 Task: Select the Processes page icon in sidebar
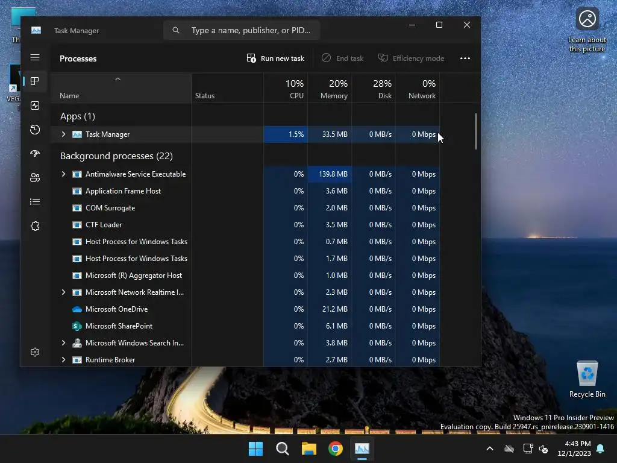coord(34,81)
